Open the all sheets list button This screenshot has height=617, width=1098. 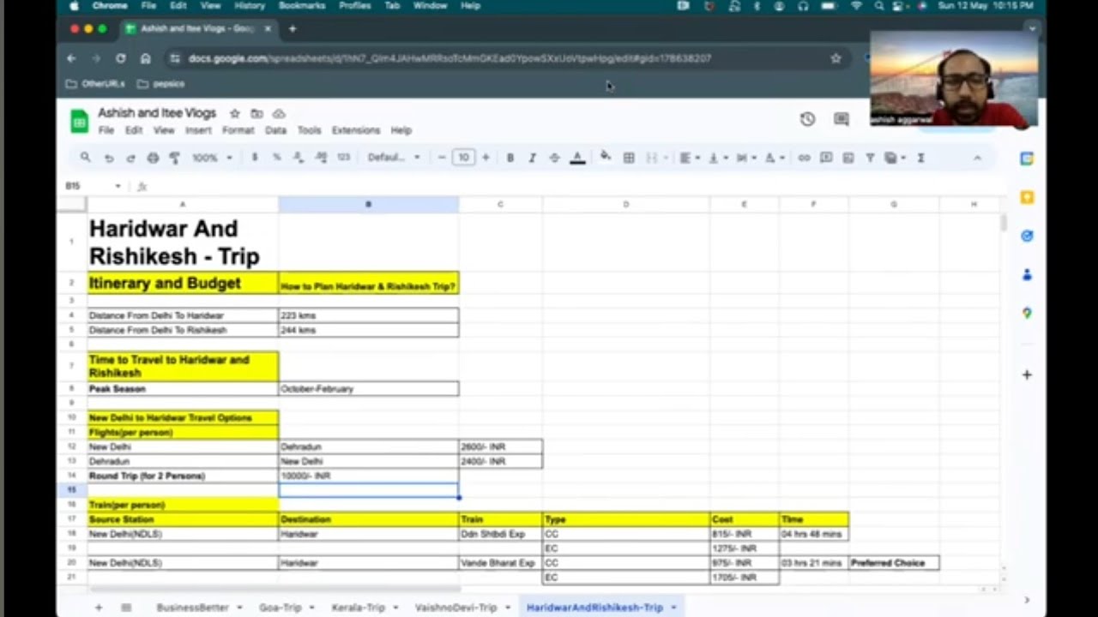tap(126, 608)
